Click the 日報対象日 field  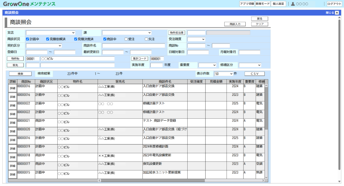click(198, 52)
